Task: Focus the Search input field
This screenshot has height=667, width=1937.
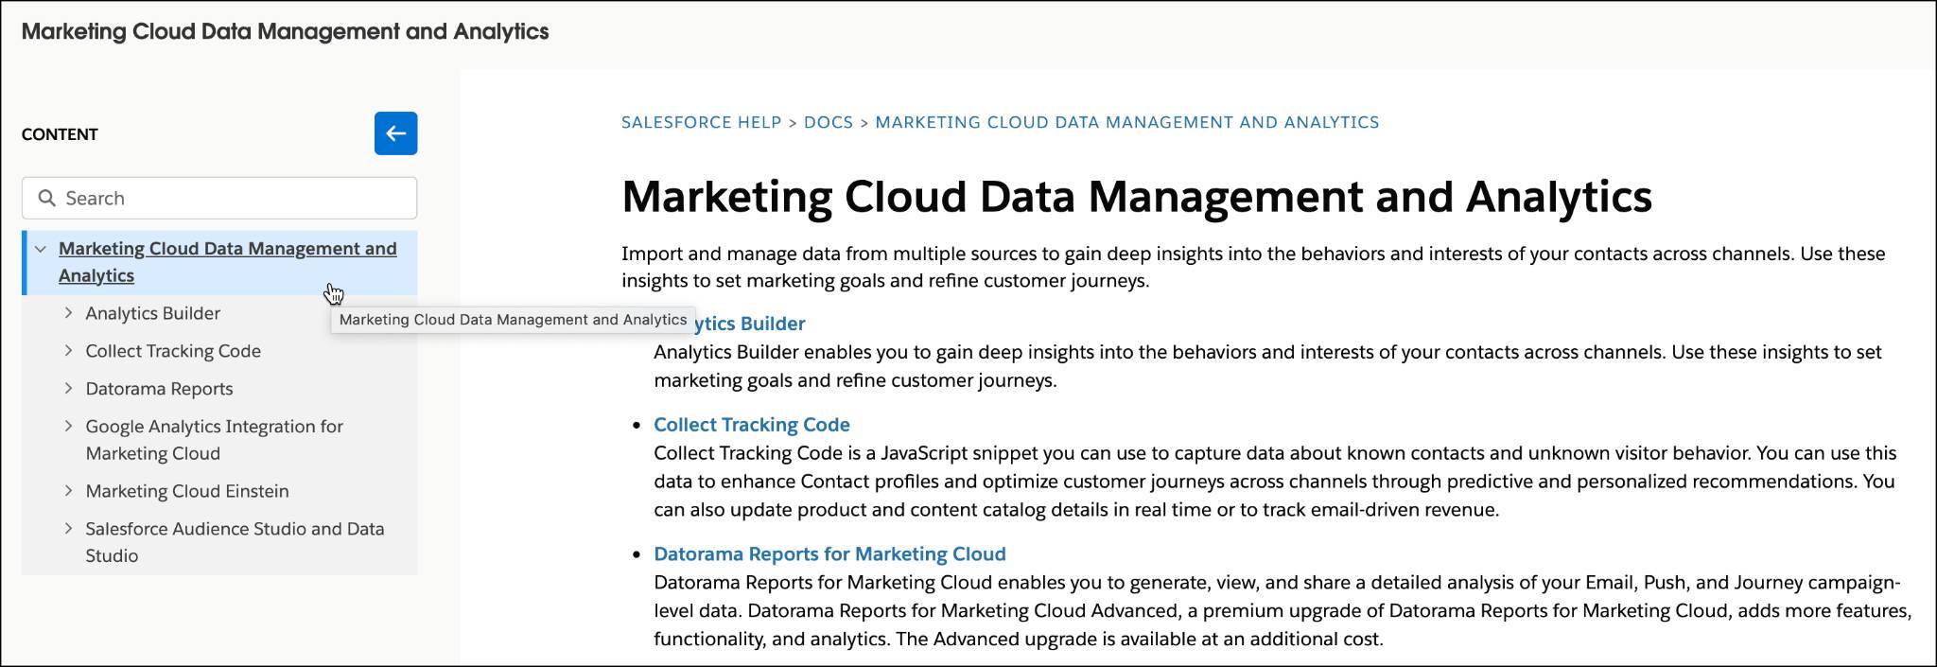Action: click(219, 198)
